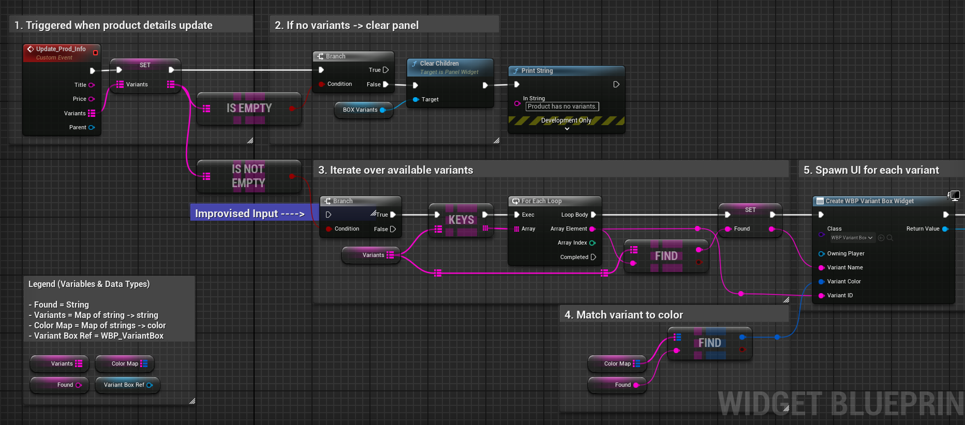Select the IS NOT EMPTY node
Screen dimensions: 965x425
click(x=248, y=176)
